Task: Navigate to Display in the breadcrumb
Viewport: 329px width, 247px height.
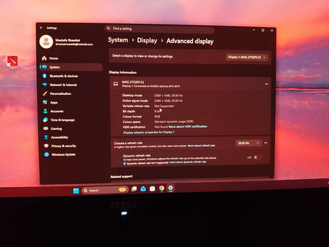Action: click(x=147, y=40)
